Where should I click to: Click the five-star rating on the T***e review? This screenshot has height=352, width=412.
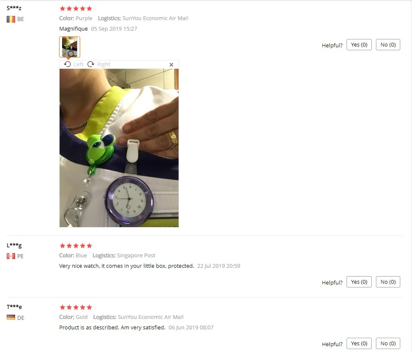76,308
